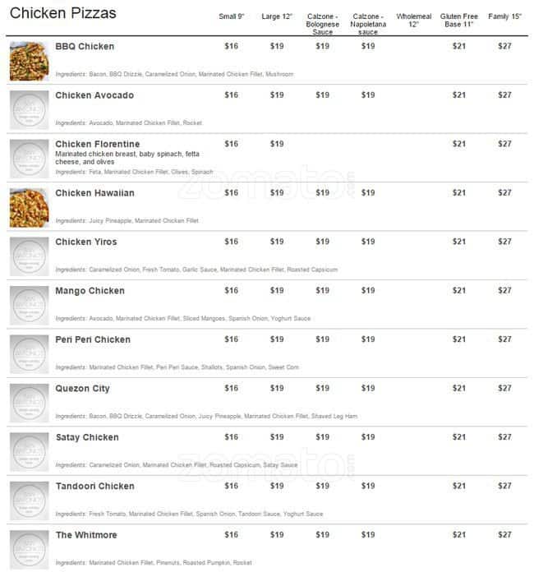The height and width of the screenshot is (572, 534).
Task: Click the Small 9" column header
Action: click(231, 16)
